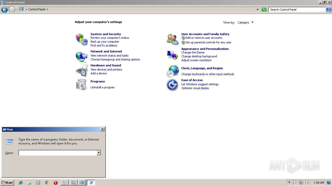Click Let Windows suggest settings
This screenshot has width=332, height=186.
tap(200, 84)
